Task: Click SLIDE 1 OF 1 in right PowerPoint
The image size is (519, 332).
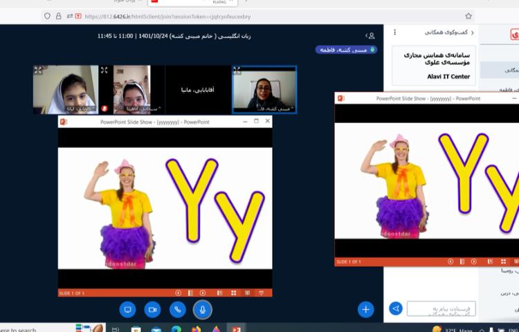Action: pos(349,262)
